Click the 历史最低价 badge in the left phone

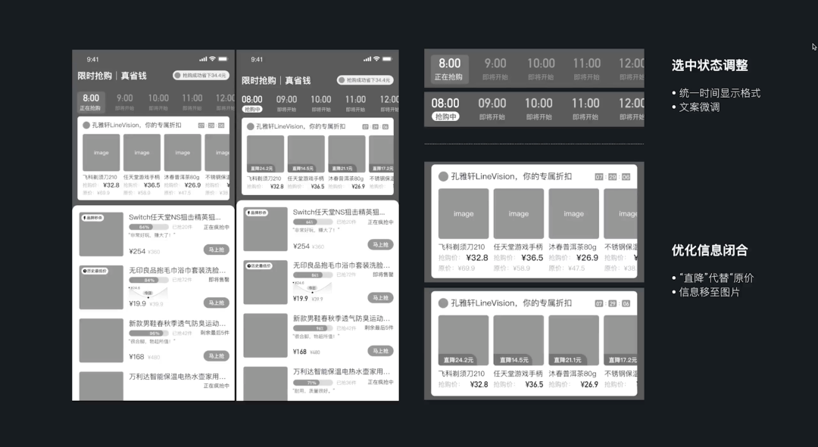(95, 271)
